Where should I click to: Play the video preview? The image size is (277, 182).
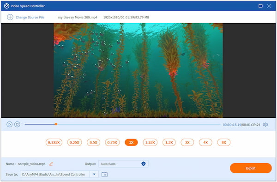click(9, 124)
